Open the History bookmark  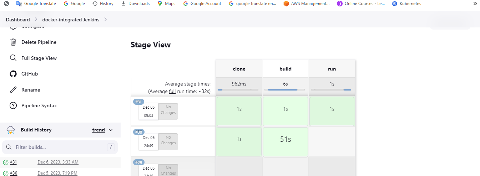[103, 4]
